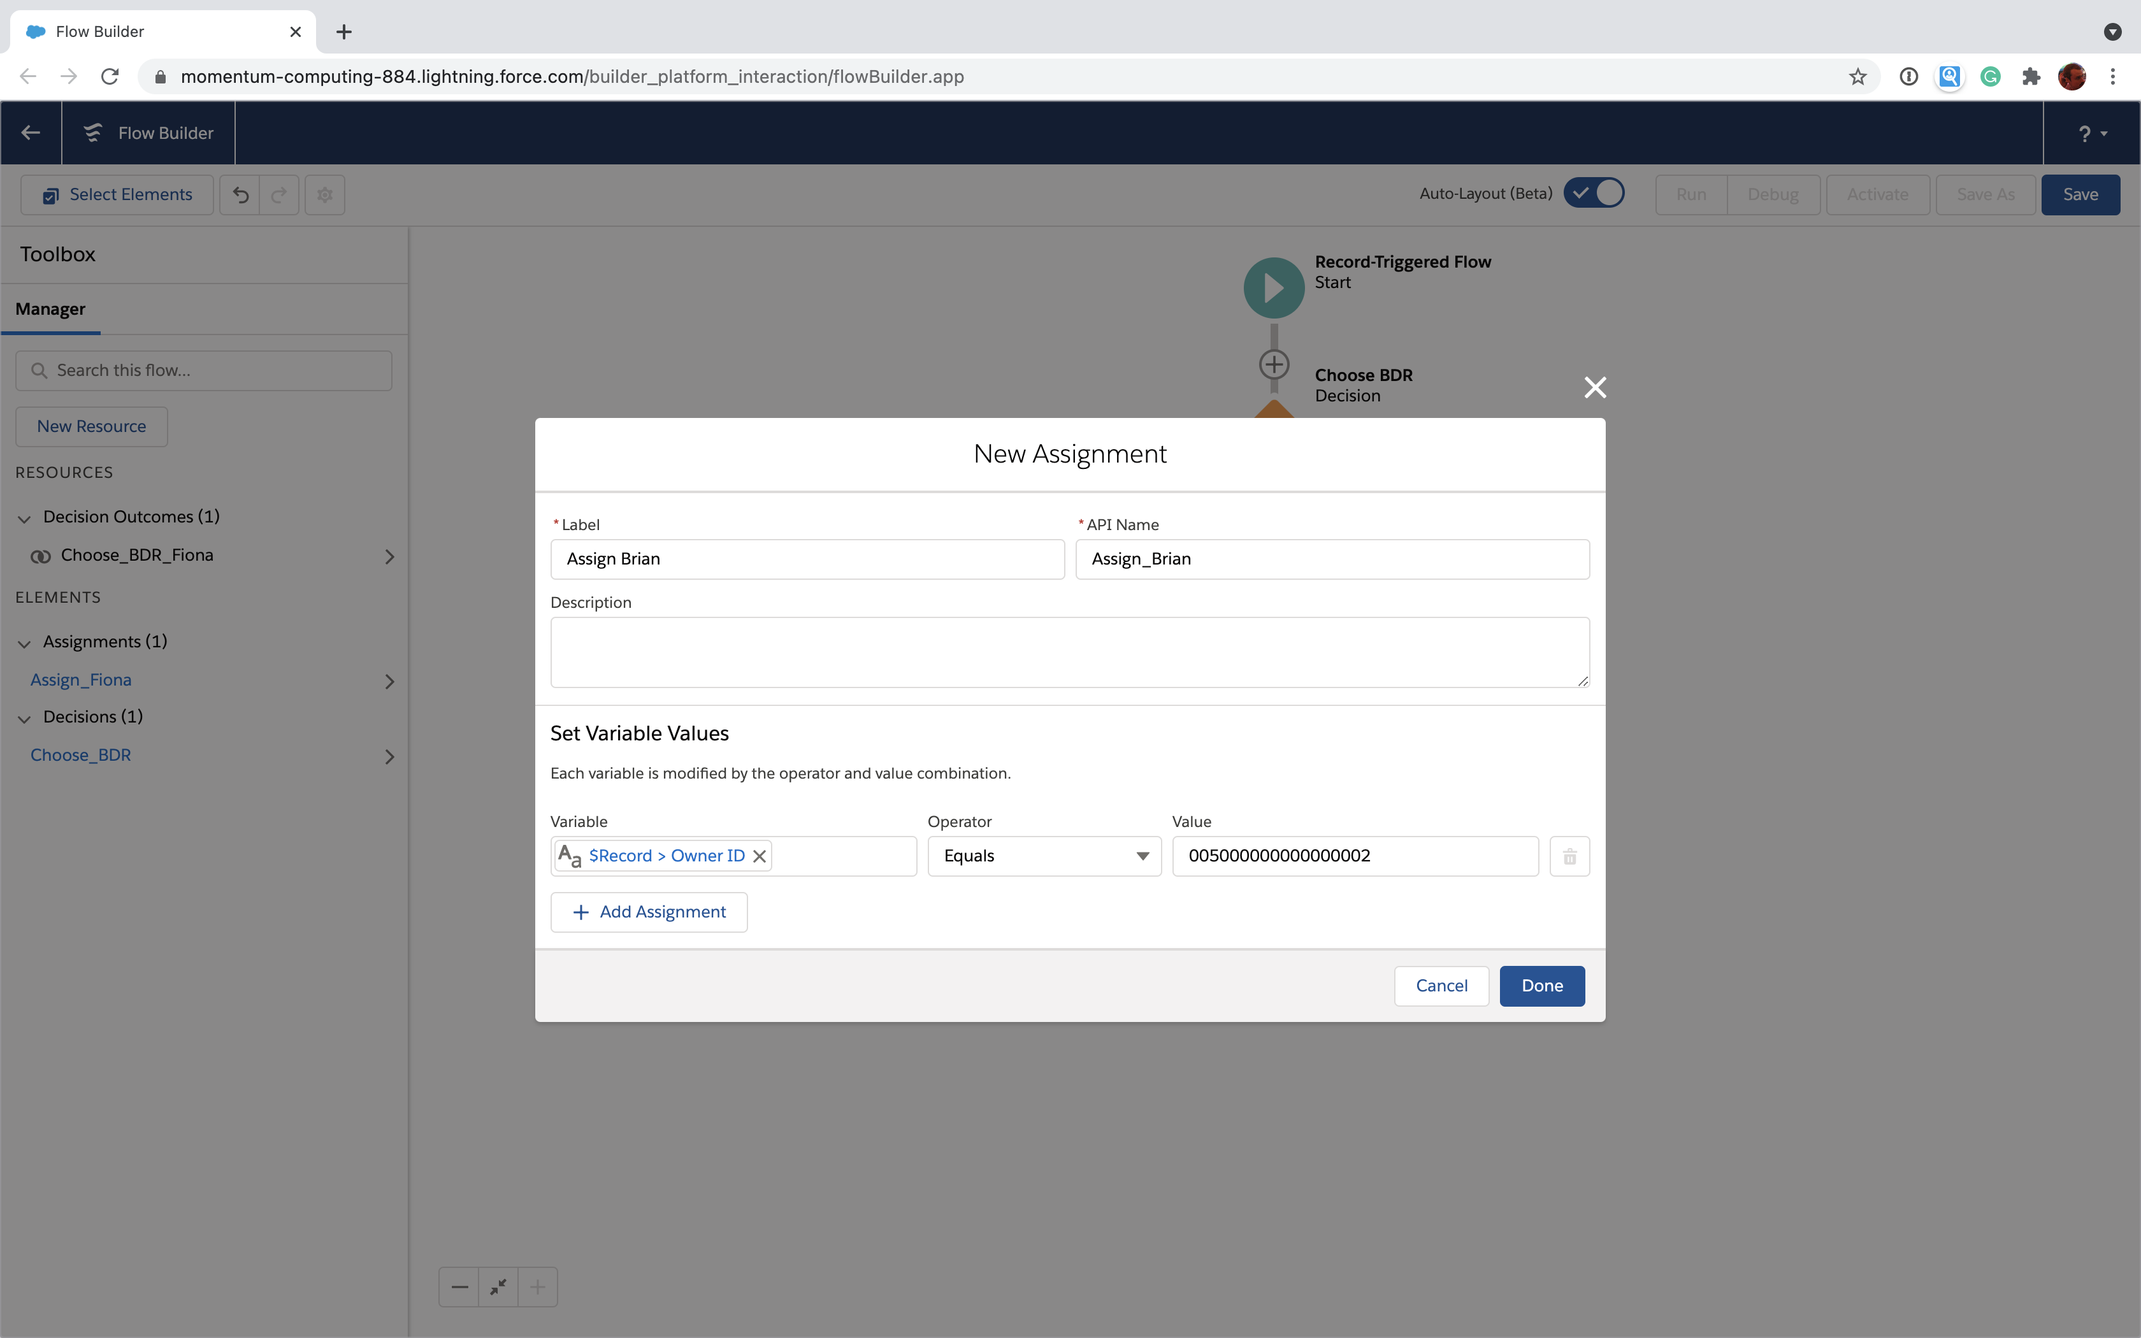Screen dimensions: 2141x1338
Task: Click the Start node play button icon
Action: (1273, 287)
